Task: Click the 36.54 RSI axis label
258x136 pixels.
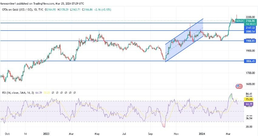Action: coord(249,118)
